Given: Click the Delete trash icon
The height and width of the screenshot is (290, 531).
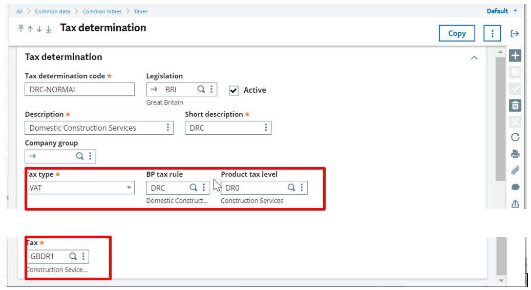Looking at the screenshot, I should pos(515,106).
